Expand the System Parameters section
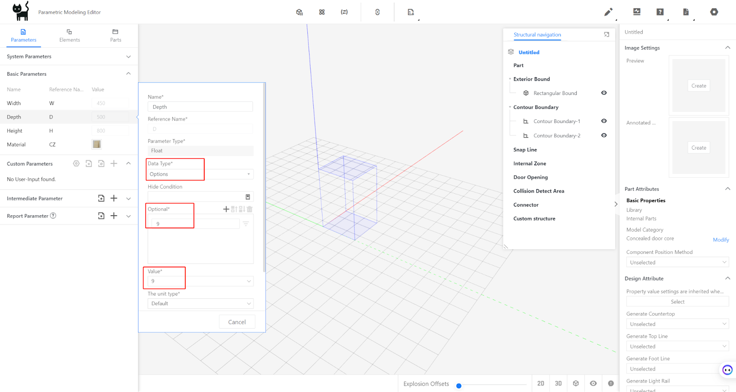Image resolution: width=736 pixels, height=392 pixels. tap(128, 56)
